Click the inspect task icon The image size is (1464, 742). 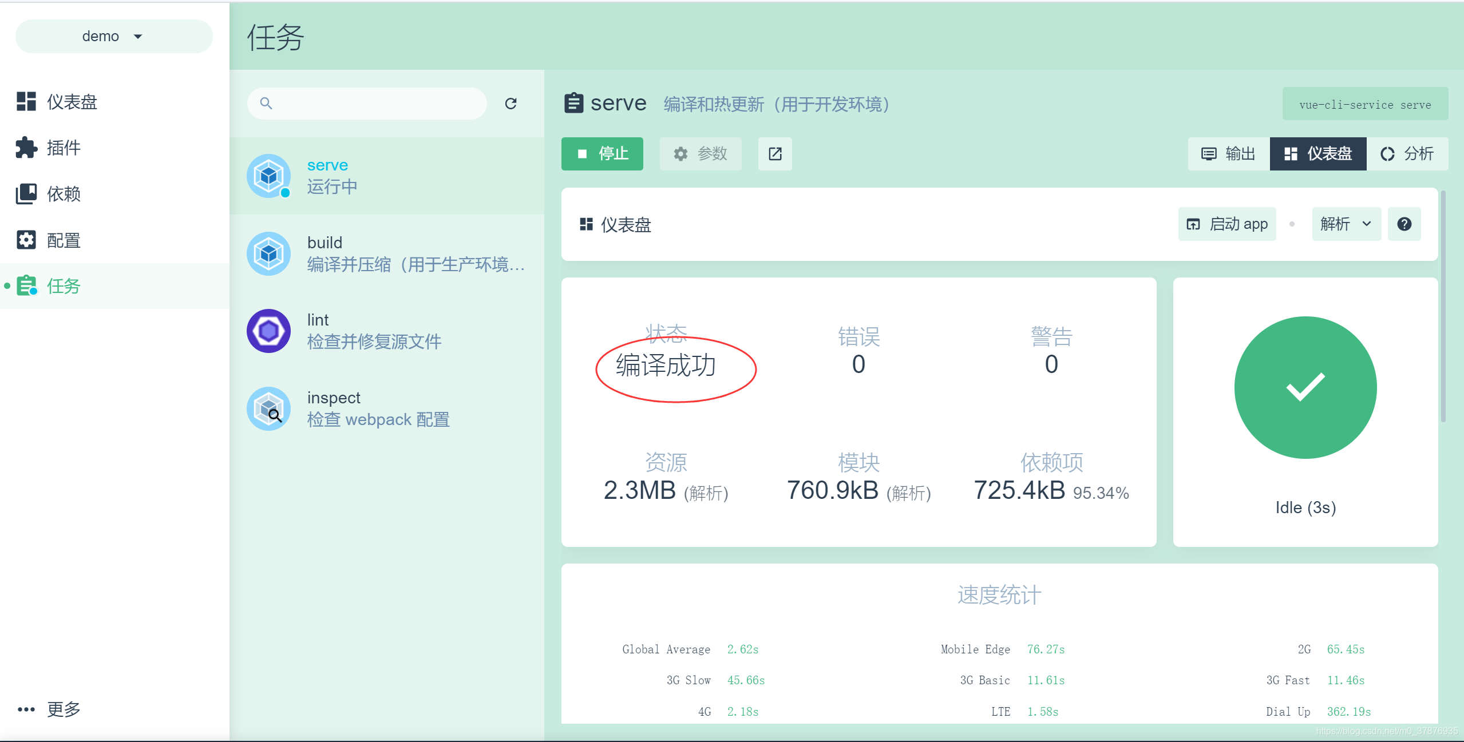click(x=269, y=408)
